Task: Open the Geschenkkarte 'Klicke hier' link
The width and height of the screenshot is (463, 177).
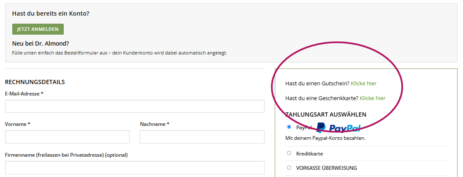Action: 372,98
